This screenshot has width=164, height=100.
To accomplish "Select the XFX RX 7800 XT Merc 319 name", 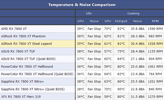I will [x=21, y=97].
